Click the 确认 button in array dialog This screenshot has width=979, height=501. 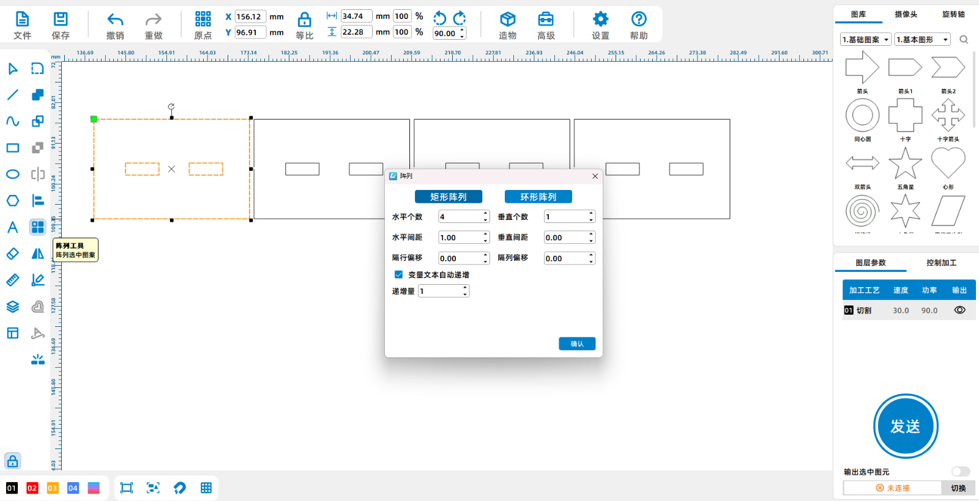576,344
